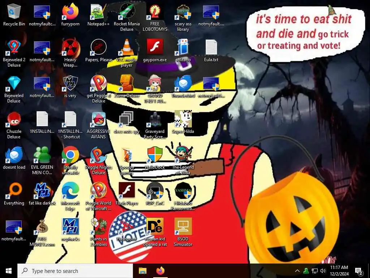370x278 pixels.
Task: Open the Flashpoint shortcut
Action: pyautogui.click(x=127, y=227)
